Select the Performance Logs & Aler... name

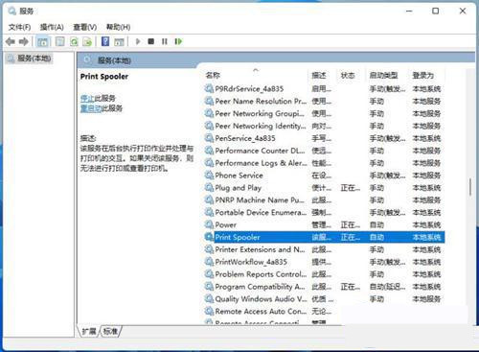pyautogui.click(x=262, y=163)
